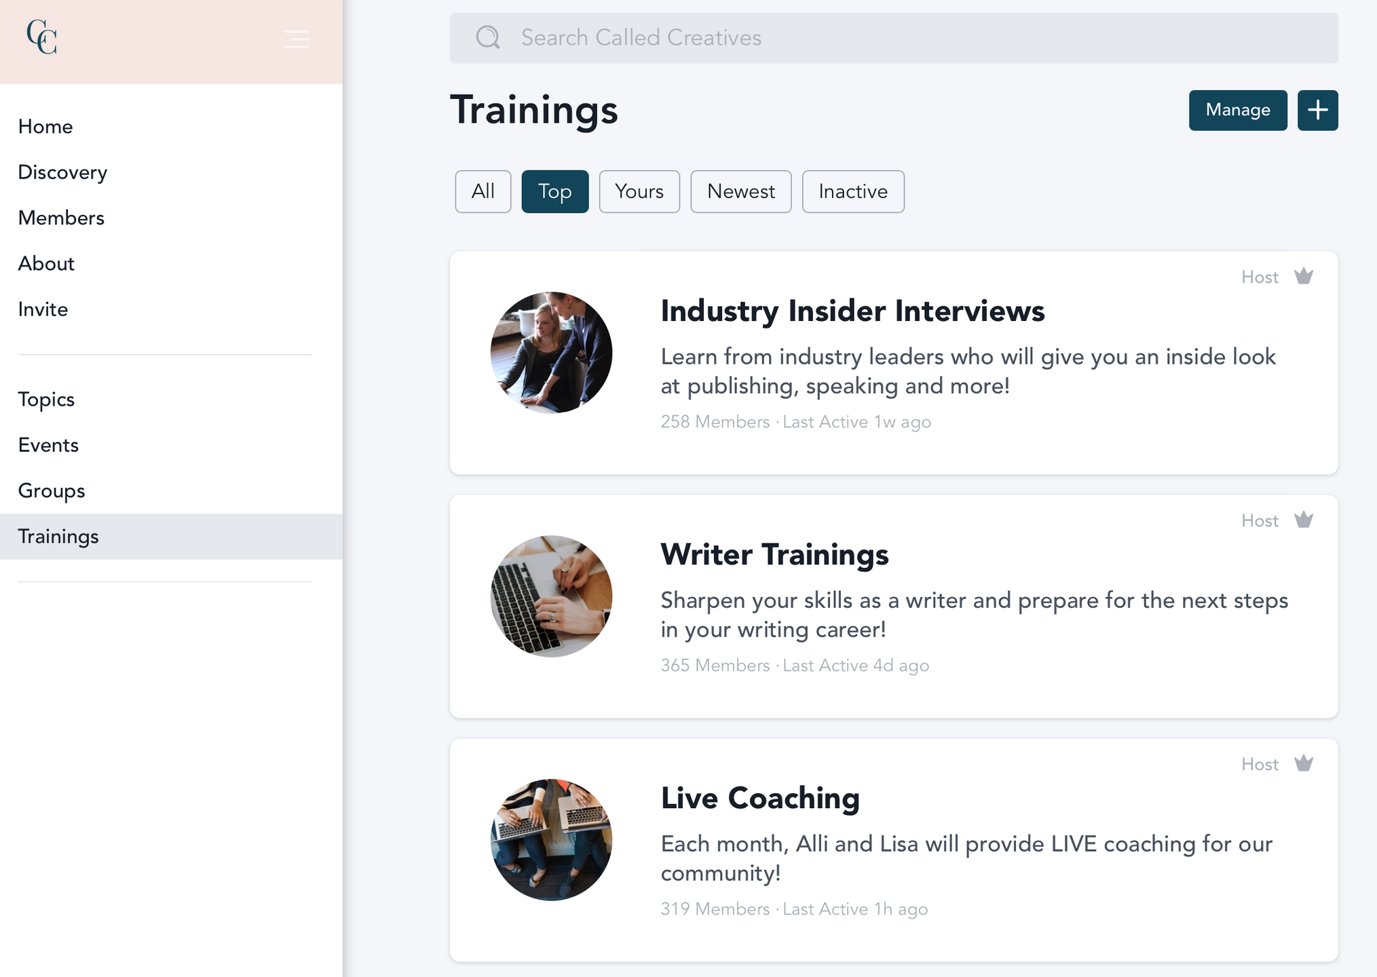This screenshot has height=977, width=1377.
Task: Toggle the hamburger menu icon in the sidebar
Action: click(x=297, y=39)
